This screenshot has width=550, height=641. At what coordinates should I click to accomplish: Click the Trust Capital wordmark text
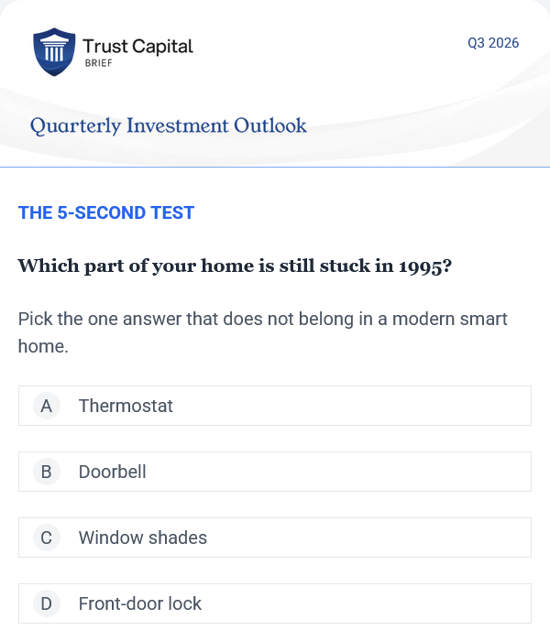tap(137, 46)
